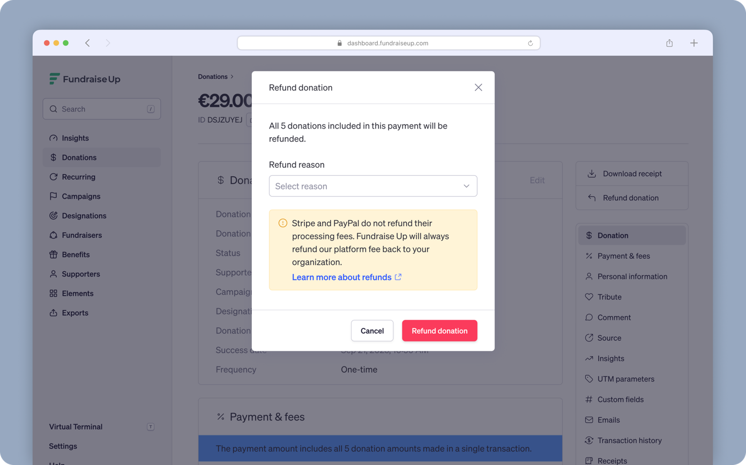Click the Benefits gift icon
This screenshot has width=746, height=465.
[x=53, y=254]
